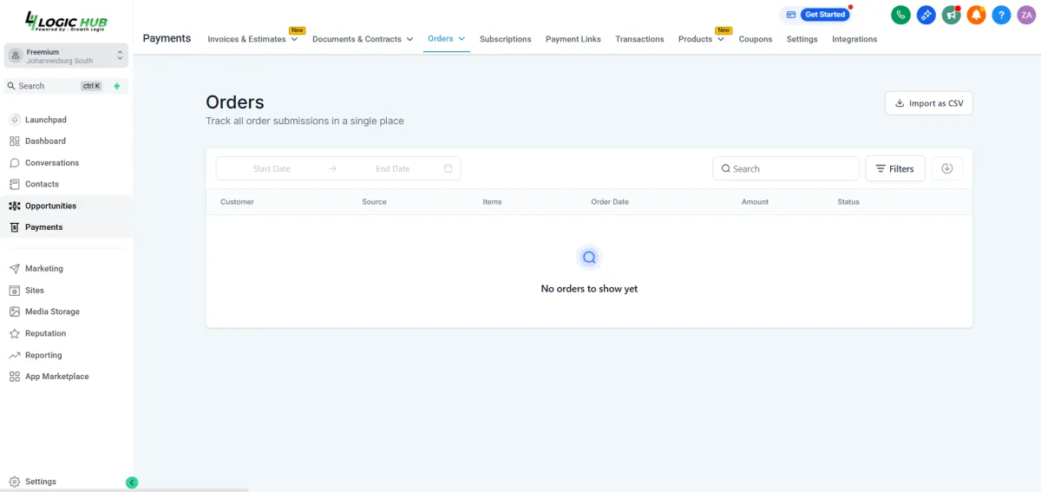Click the Payments section title
This screenshot has height=492, width=1041.
pos(167,38)
